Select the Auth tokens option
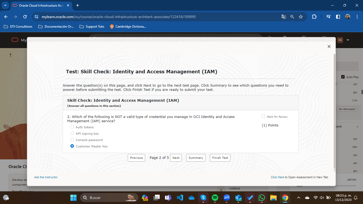Viewport: 363px width, 204px height. pyautogui.click(x=72, y=127)
